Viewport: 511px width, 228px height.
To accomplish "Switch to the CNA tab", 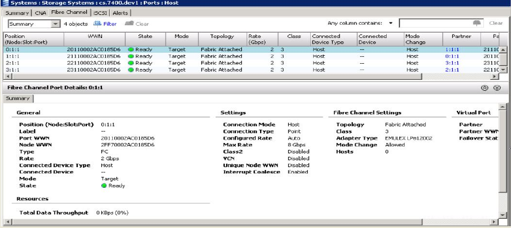I will tap(40, 13).
